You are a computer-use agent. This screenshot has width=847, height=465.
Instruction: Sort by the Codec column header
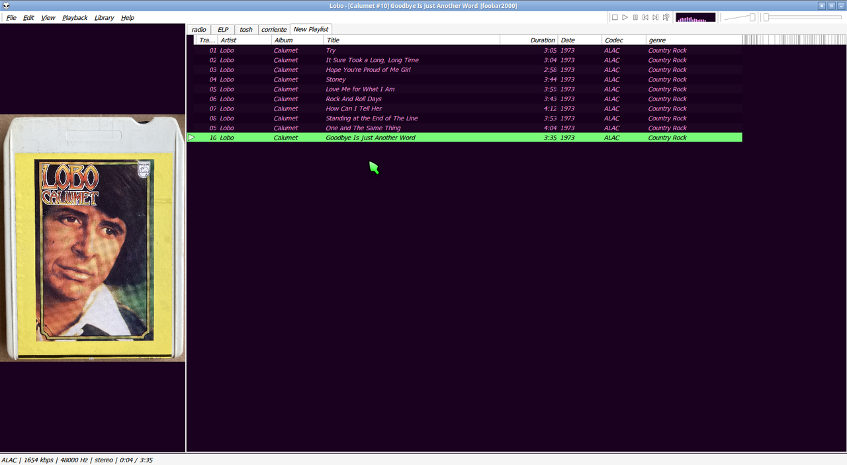pos(624,40)
